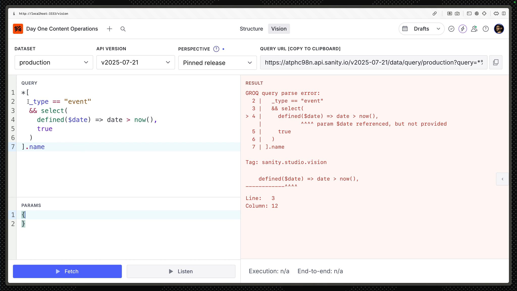Open the help question mark in header
The width and height of the screenshot is (517, 291).
(x=486, y=29)
